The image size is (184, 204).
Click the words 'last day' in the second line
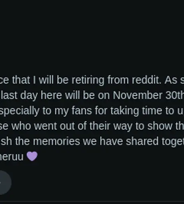pos(19,96)
